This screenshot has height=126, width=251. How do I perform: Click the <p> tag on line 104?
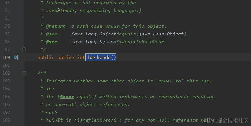pyautogui.click(x=50, y=89)
